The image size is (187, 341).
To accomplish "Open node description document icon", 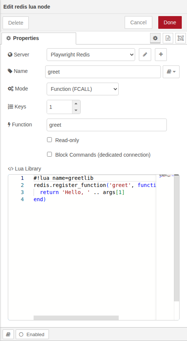I will point(168,38).
